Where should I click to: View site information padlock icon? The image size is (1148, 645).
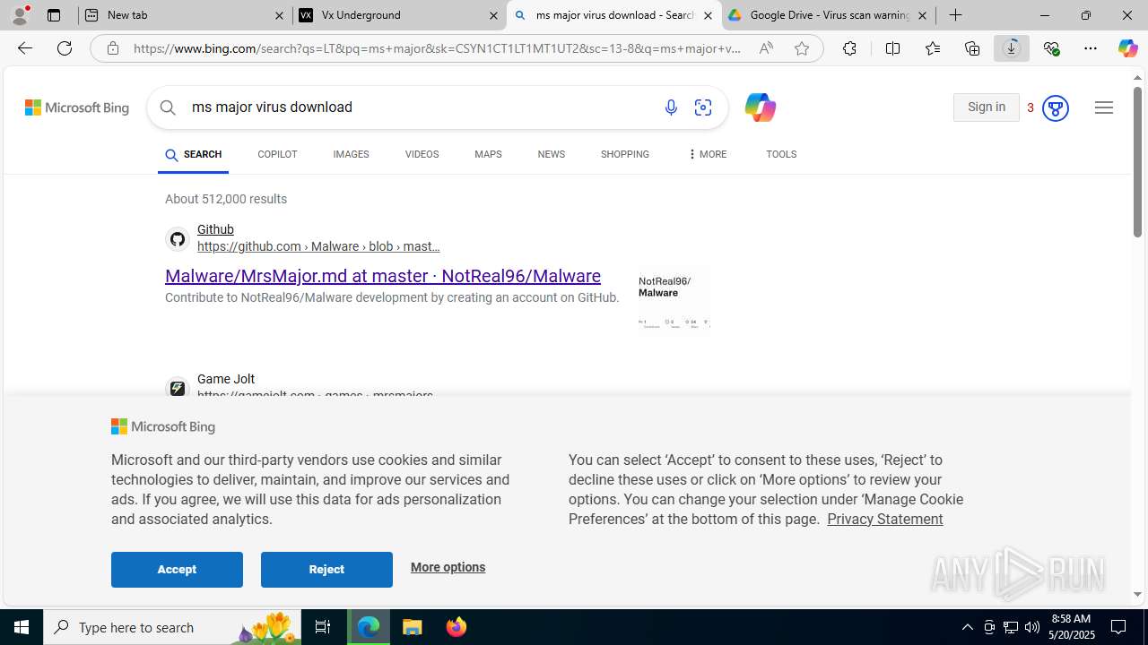(112, 48)
